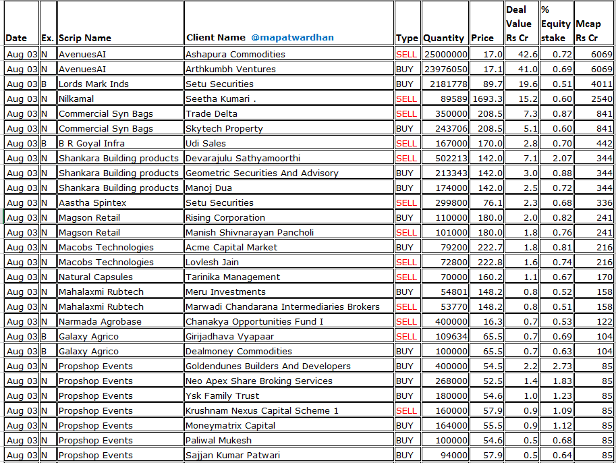Viewport: 616px width, 463px height.
Task: Click the Girijadhava Vyapaar client cell
Action: [x=289, y=336]
